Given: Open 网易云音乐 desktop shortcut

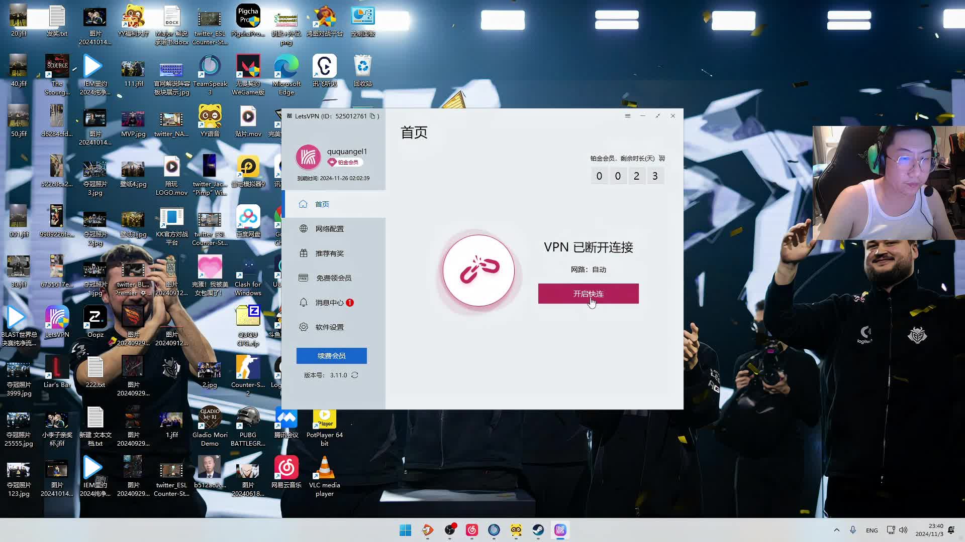Looking at the screenshot, I should [286, 473].
